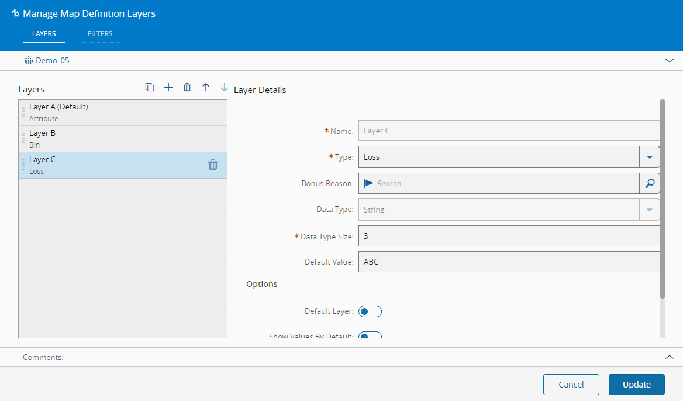Delete Layer C using row trash icon
The width and height of the screenshot is (683, 401).
coord(213,165)
